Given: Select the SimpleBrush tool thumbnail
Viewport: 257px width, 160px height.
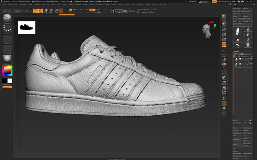Looking at the screenshot, I should point(248,40).
